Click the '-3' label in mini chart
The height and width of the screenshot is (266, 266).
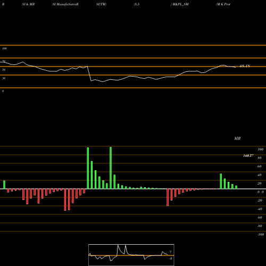[170, 259]
